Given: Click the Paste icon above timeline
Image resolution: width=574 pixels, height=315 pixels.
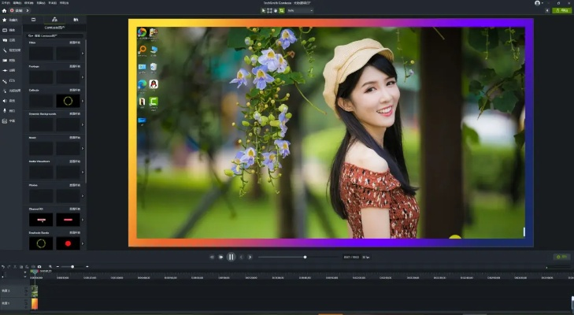Looking at the screenshot, I should [x=27, y=267].
